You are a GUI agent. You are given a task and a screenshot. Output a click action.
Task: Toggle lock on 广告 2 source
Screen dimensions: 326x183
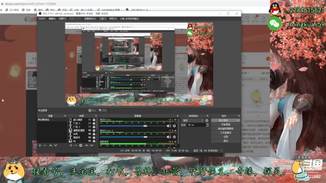click(94, 127)
